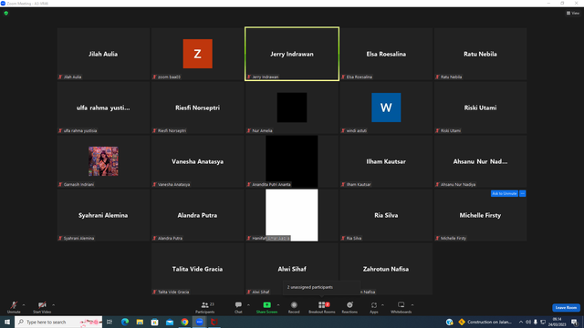
Task: Launch Microsoft Edge from the taskbar
Action: point(125,322)
